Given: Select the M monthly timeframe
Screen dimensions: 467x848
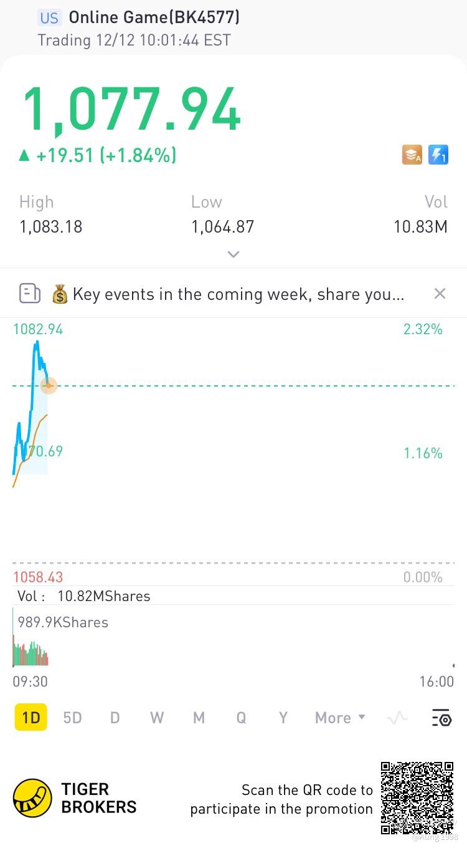Looking at the screenshot, I should coord(199,718).
